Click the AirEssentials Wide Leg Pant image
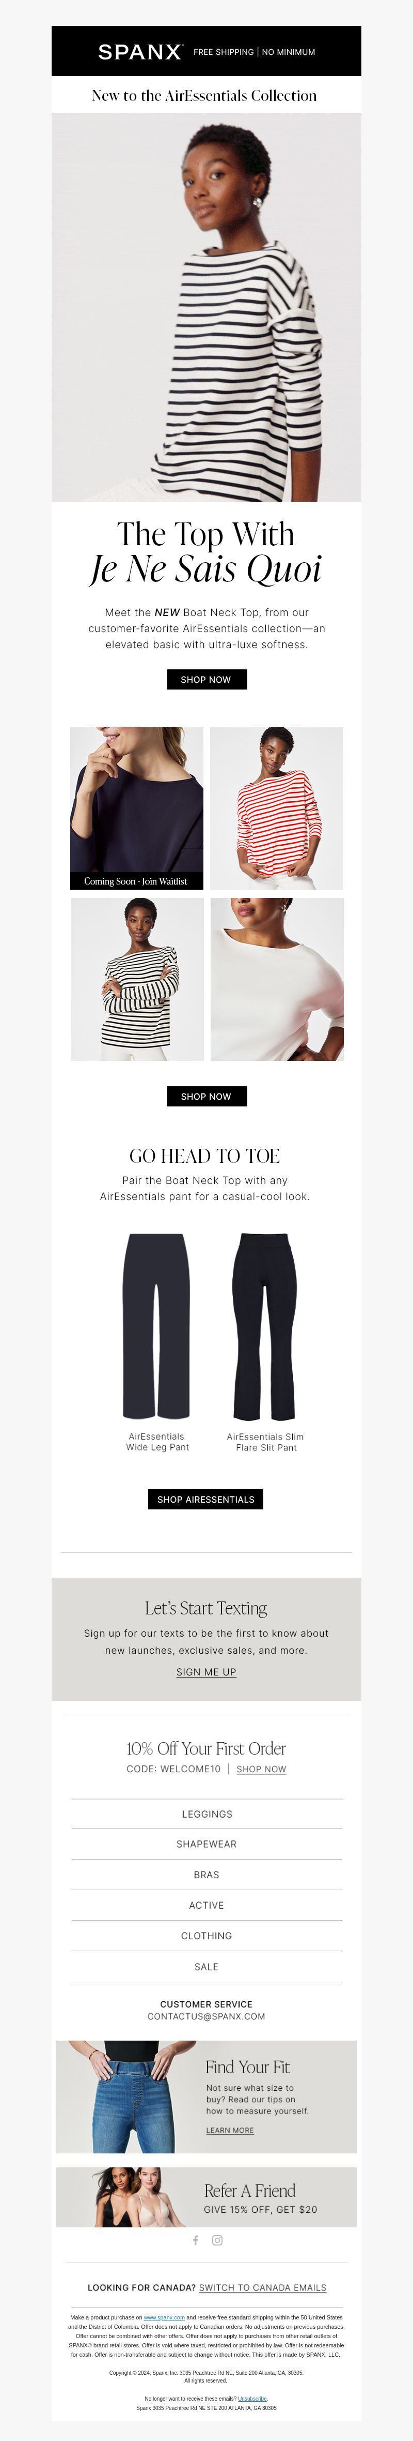The width and height of the screenshot is (413, 2441). [x=157, y=1326]
